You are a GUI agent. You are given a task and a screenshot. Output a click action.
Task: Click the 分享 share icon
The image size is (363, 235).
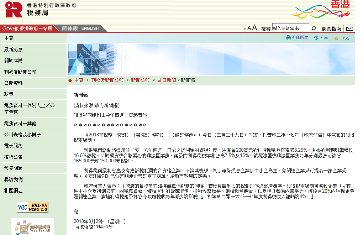[316, 38]
